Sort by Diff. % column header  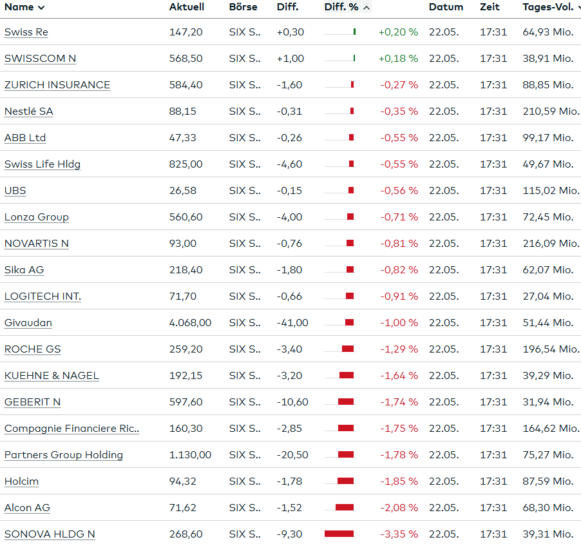tap(347, 7)
